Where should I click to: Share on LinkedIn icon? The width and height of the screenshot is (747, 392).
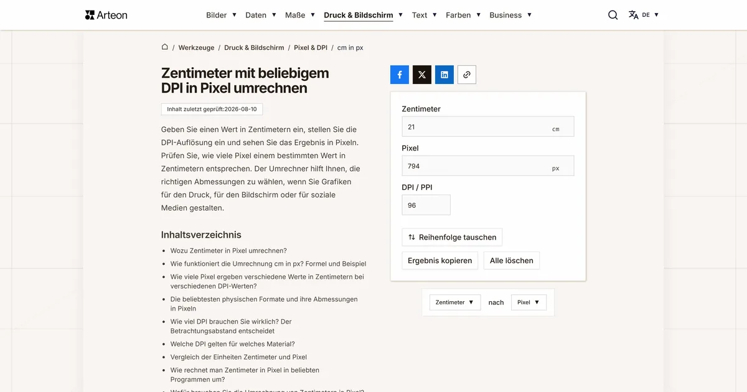coord(444,75)
